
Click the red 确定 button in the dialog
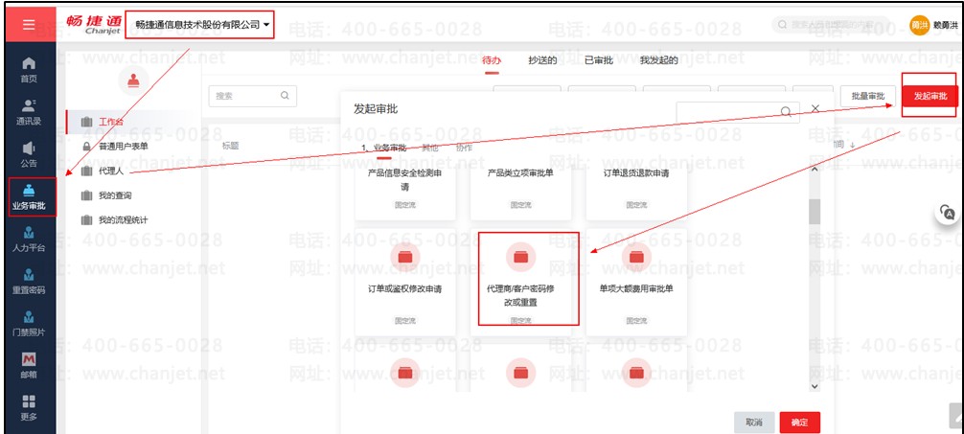point(800,423)
